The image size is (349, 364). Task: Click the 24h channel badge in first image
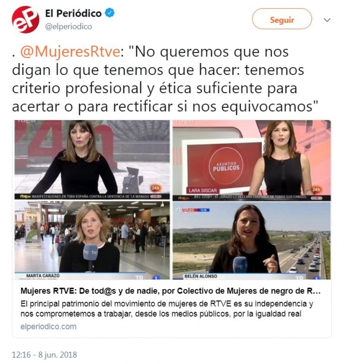(155, 188)
